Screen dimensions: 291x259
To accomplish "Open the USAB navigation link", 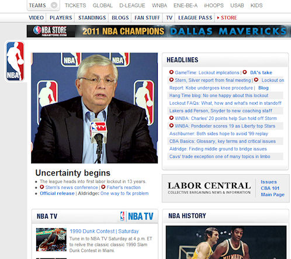I will [x=237, y=5].
